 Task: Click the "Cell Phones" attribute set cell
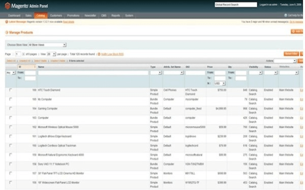[x=170, y=90]
